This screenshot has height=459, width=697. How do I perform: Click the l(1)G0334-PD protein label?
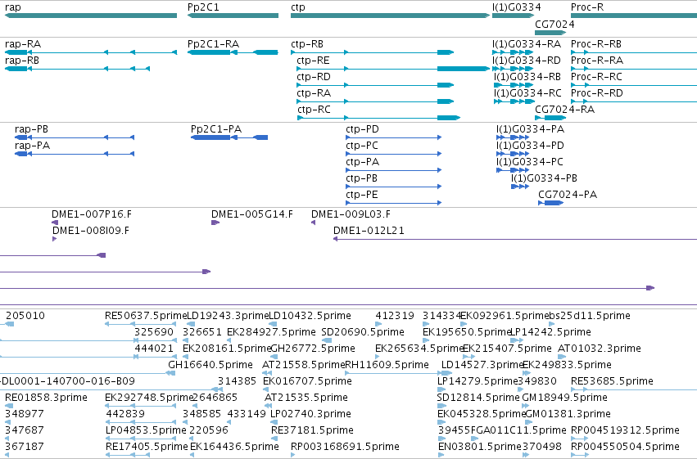point(530,146)
